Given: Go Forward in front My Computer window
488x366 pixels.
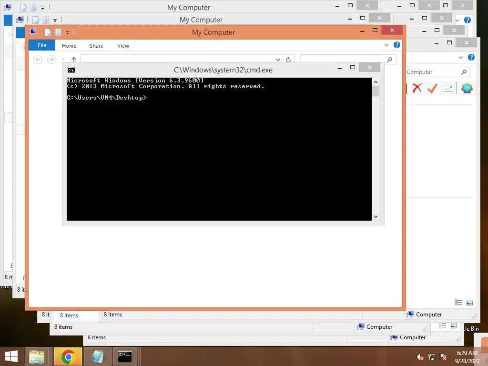Looking at the screenshot, I should 51,59.
